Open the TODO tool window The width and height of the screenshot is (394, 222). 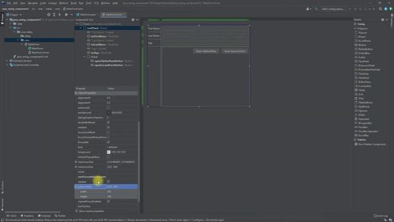[x=12, y=216]
